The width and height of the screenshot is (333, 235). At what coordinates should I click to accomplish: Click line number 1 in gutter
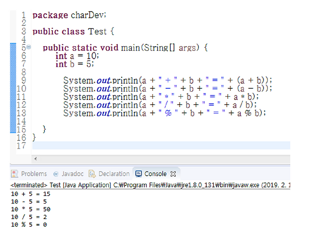(24, 15)
